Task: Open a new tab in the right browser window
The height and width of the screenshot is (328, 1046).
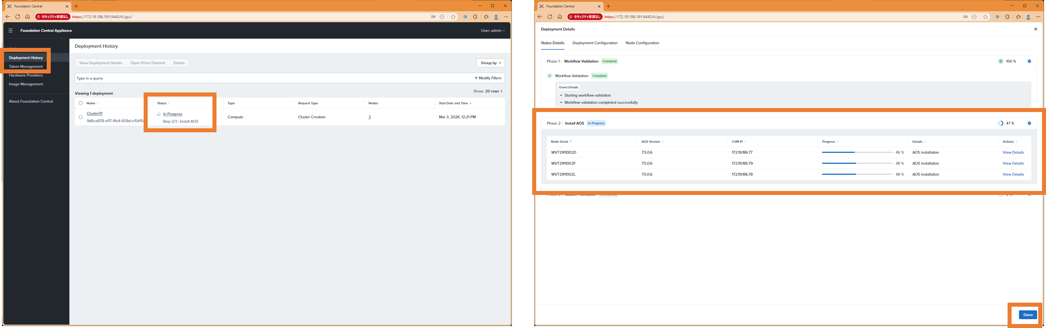Action: 608,6
